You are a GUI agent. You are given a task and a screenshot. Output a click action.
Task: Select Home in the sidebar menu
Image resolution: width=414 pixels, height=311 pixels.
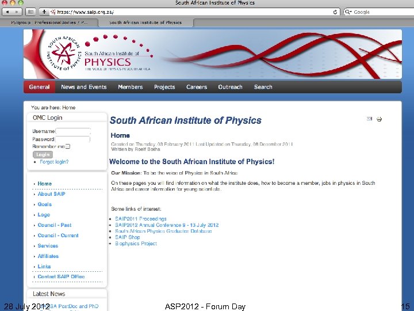tap(45, 184)
